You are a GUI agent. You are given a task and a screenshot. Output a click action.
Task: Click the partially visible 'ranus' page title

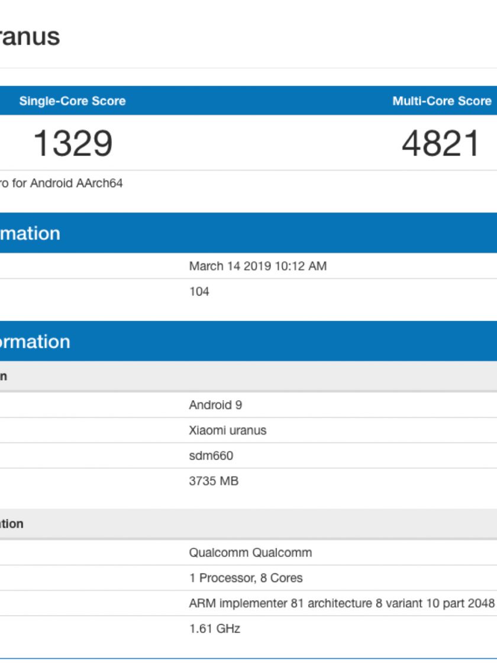pos(30,37)
